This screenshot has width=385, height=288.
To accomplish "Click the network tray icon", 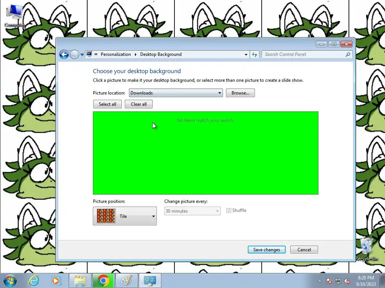I will coord(338,281).
